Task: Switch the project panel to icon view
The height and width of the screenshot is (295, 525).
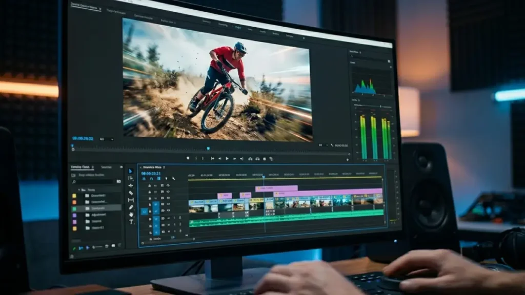Action: coord(87,248)
